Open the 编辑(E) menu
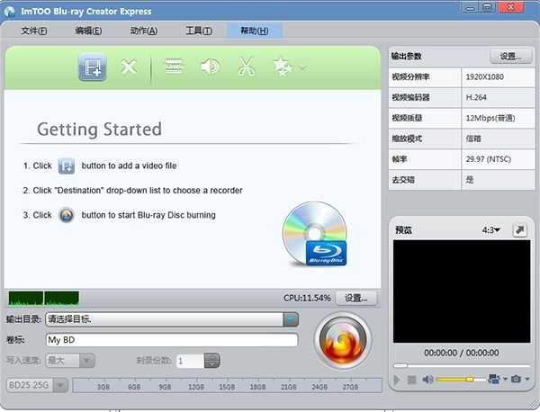 [x=88, y=31]
